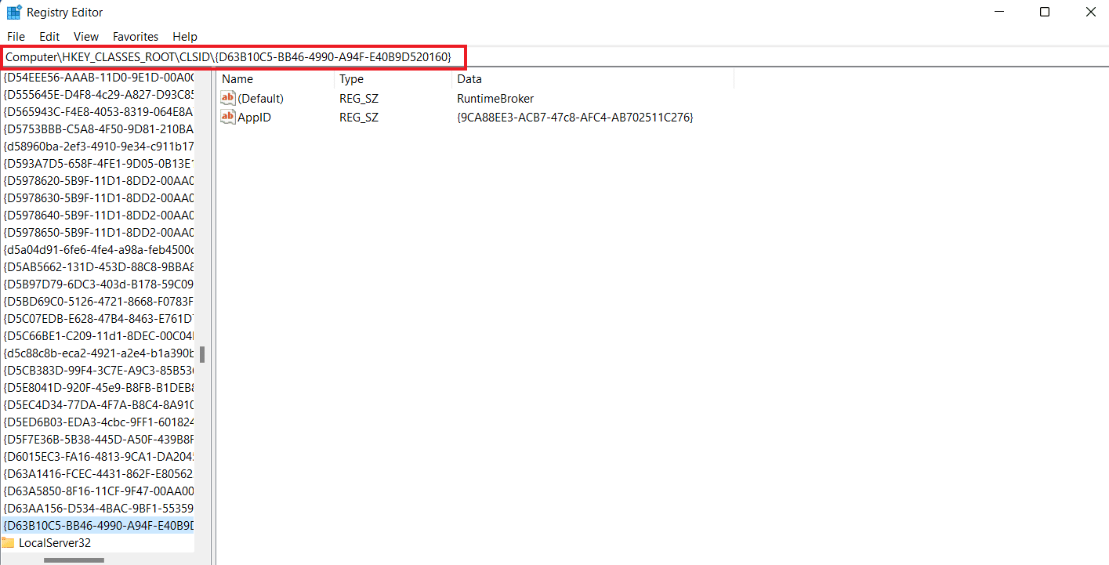Click the RuntimeBroker data cell
The width and height of the screenshot is (1109, 565).
pos(495,99)
